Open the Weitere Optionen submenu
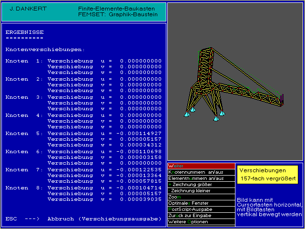The width and height of the screenshot is (305, 229). [201, 221]
